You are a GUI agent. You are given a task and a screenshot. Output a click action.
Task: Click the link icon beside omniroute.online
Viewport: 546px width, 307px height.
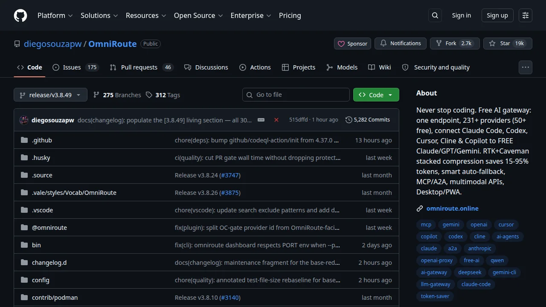pyautogui.click(x=420, y=209)
